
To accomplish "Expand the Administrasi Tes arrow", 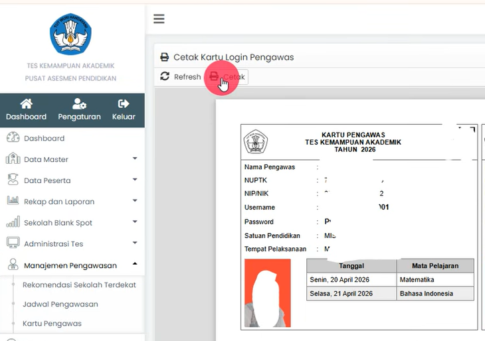I will (135, 243).
